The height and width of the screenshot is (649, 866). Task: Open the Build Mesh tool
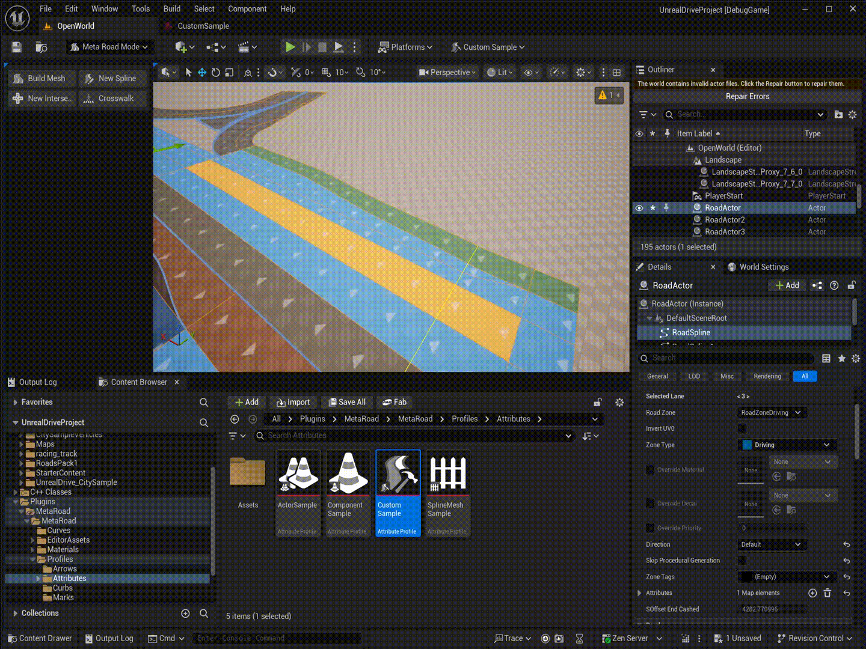coord(41,78)
